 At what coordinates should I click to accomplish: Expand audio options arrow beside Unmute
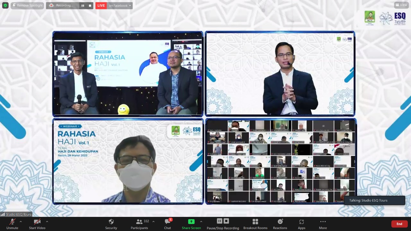point(21,221)
